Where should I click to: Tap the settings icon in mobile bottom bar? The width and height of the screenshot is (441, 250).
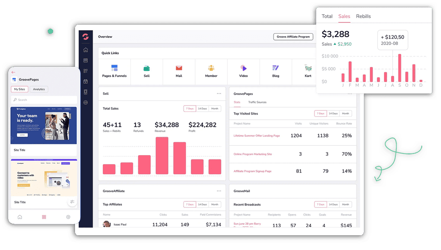68,217
